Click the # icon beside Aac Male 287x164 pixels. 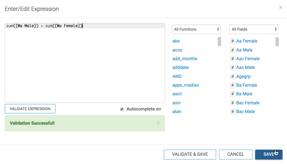[x=232, y=68]
